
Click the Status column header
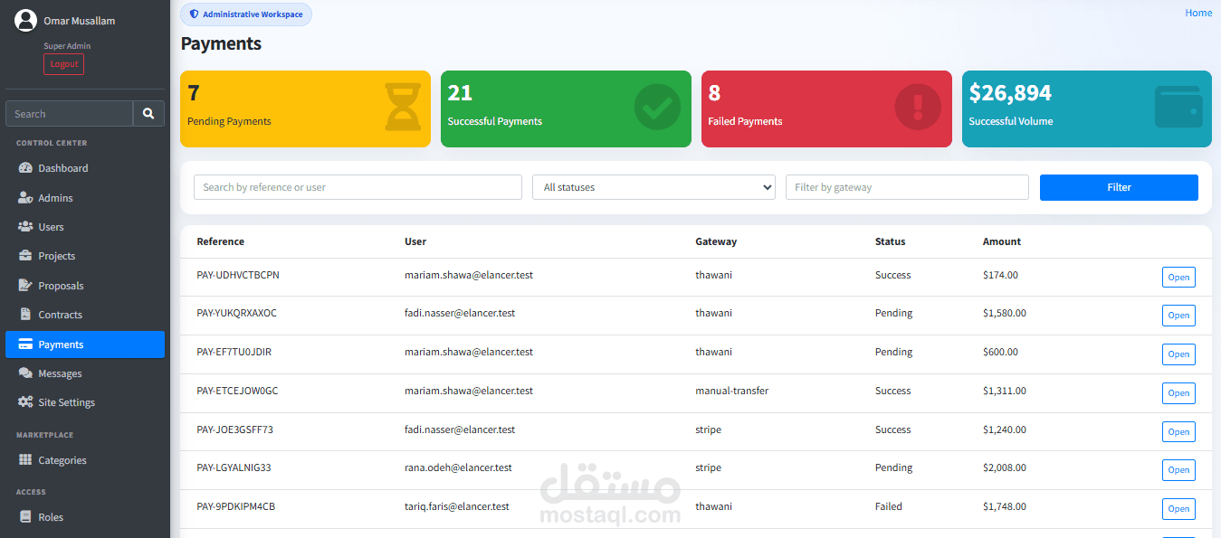click(x=890, y=241)
